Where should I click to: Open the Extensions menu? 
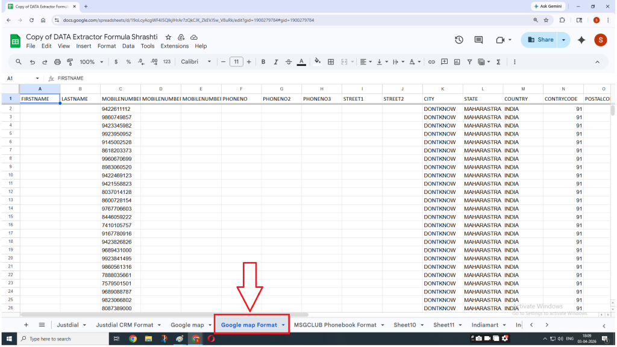174,46
